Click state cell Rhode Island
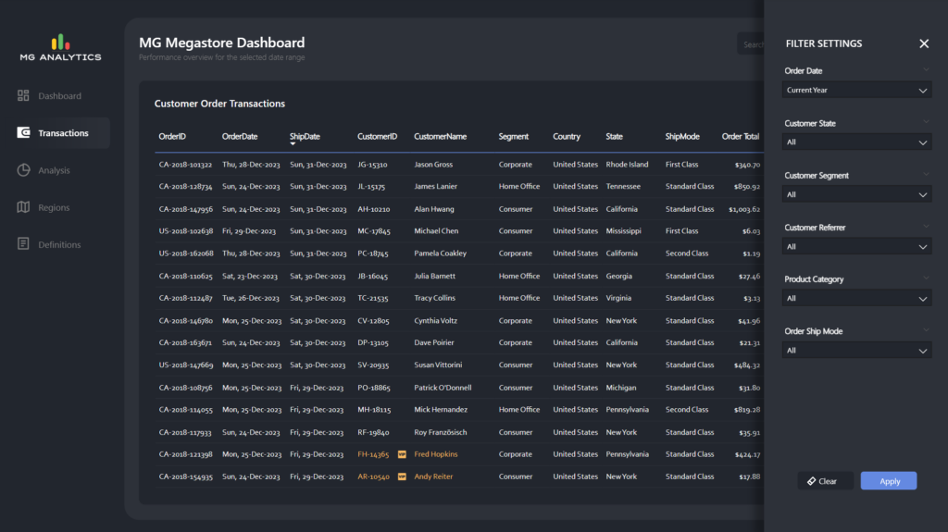The image size is (948, 532). pos(627,165)
